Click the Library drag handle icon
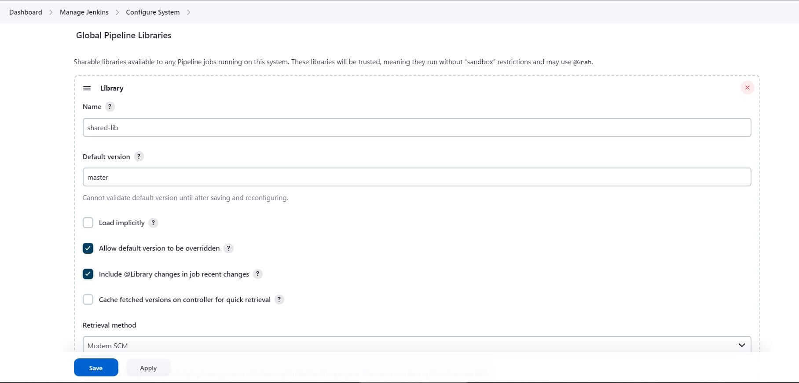 pyautogui.click(x=87, y=88)
